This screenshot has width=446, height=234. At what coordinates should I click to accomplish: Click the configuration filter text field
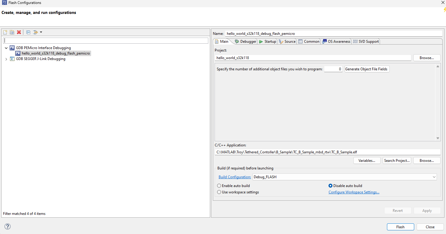tap(106, 40)
